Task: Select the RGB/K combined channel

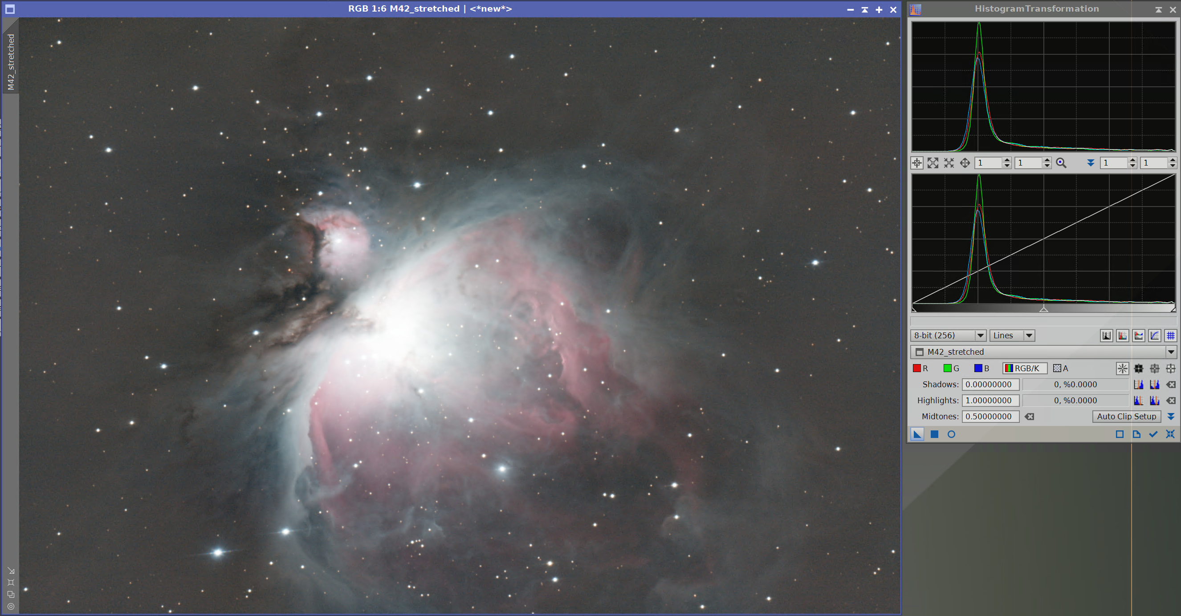Action: pyautogui.click(x=1024, y=369)
